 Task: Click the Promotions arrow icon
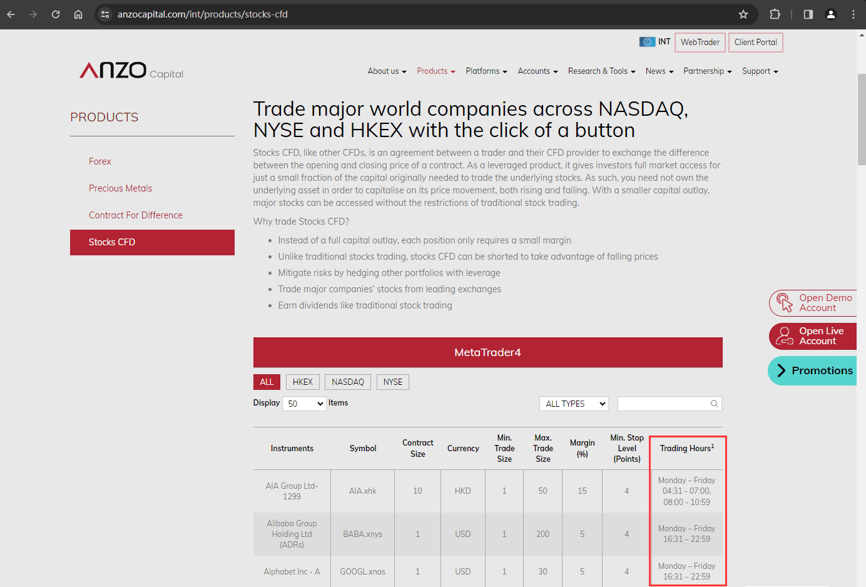tap(781, 370)
